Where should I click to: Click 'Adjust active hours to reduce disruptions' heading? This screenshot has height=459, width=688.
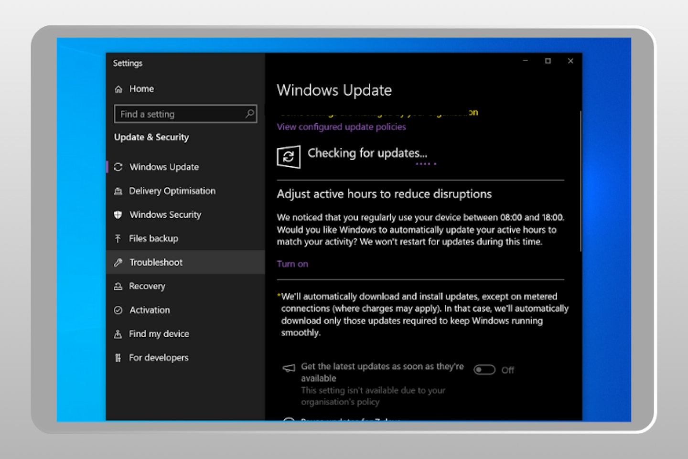384,194
